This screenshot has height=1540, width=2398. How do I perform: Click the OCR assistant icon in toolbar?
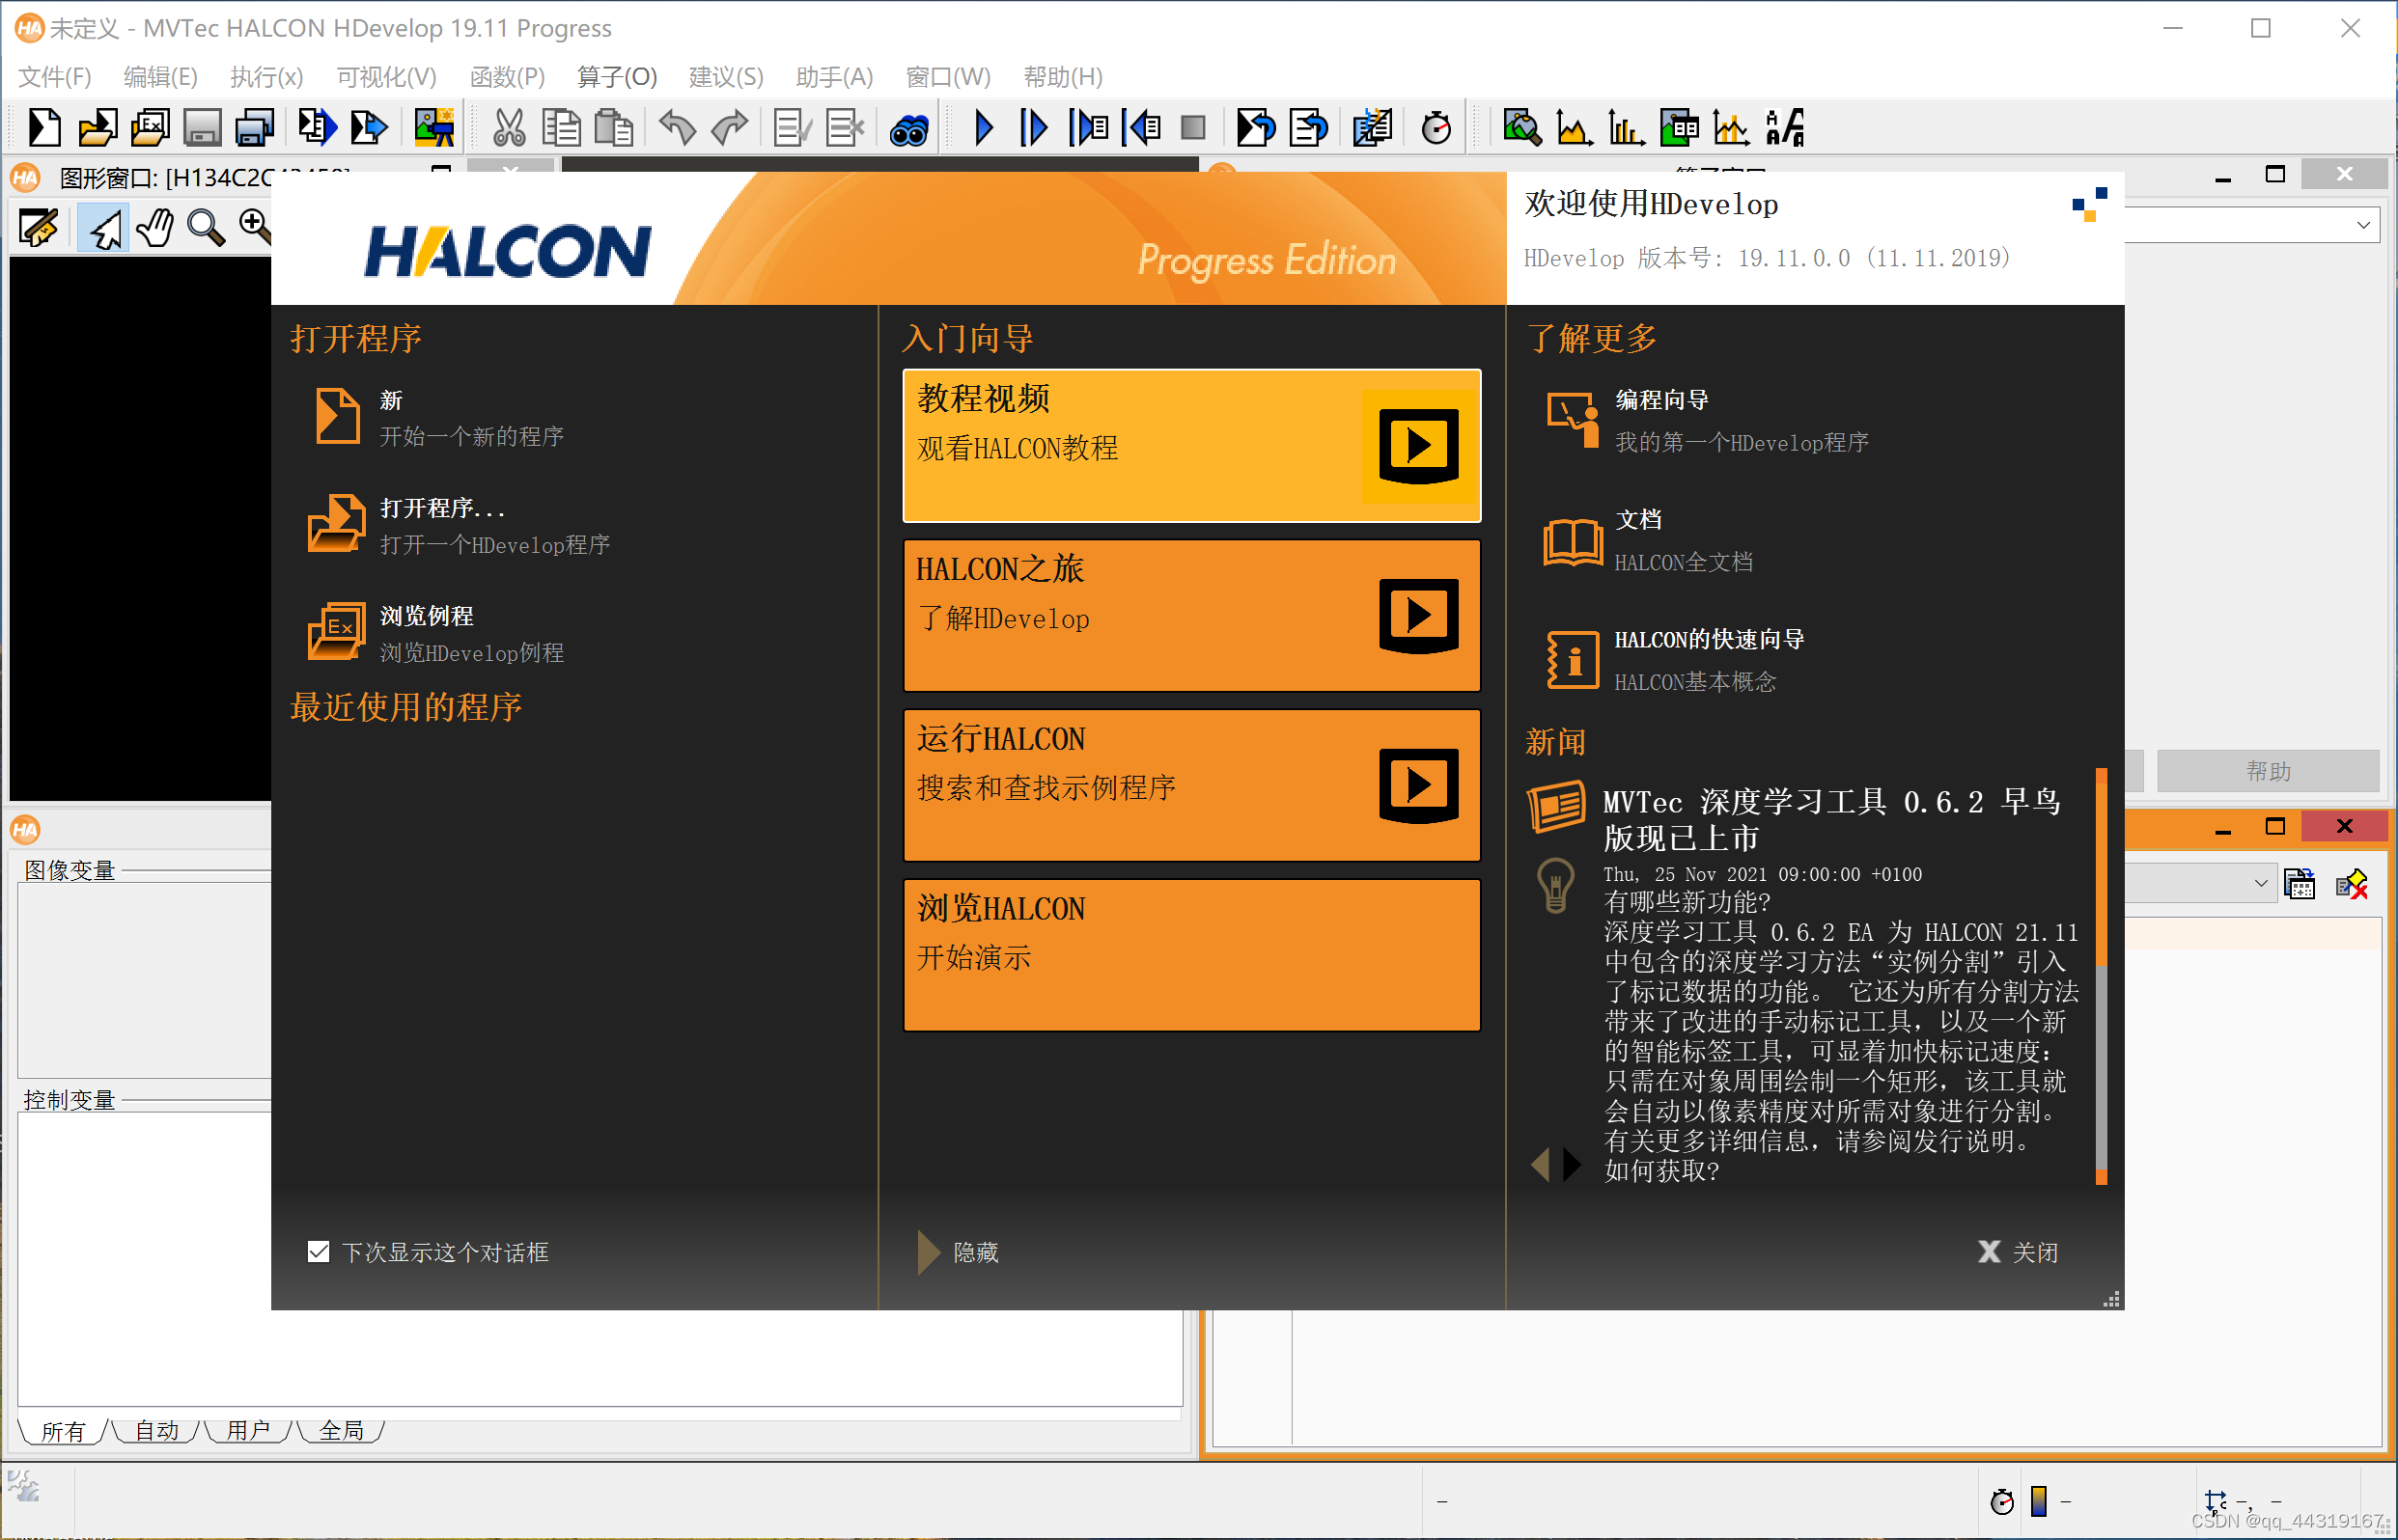click(1785, 128)
